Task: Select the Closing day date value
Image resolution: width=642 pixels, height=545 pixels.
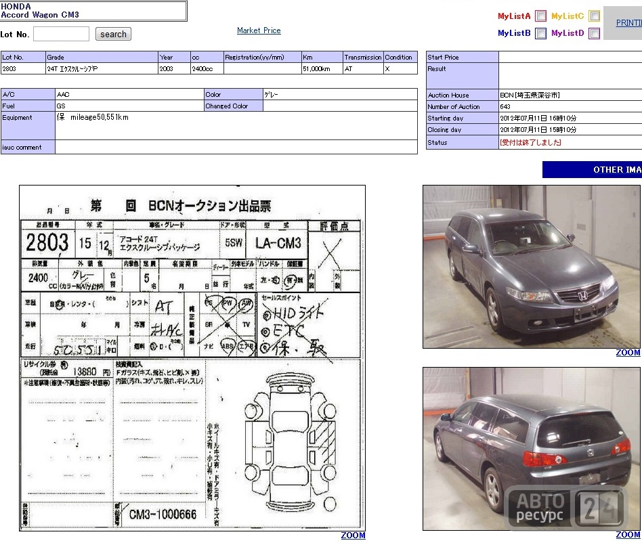Action: (538, 129)
